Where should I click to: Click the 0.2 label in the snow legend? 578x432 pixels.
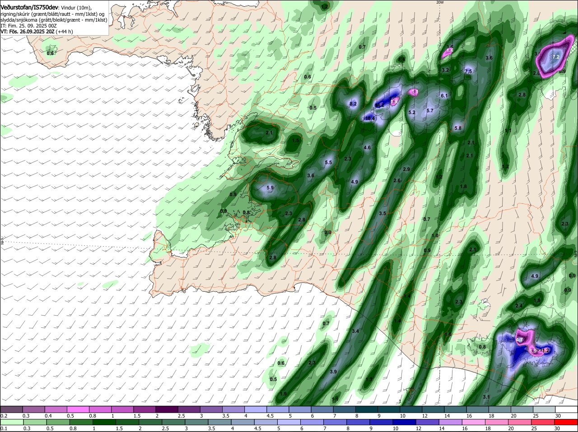click(4, 416)
